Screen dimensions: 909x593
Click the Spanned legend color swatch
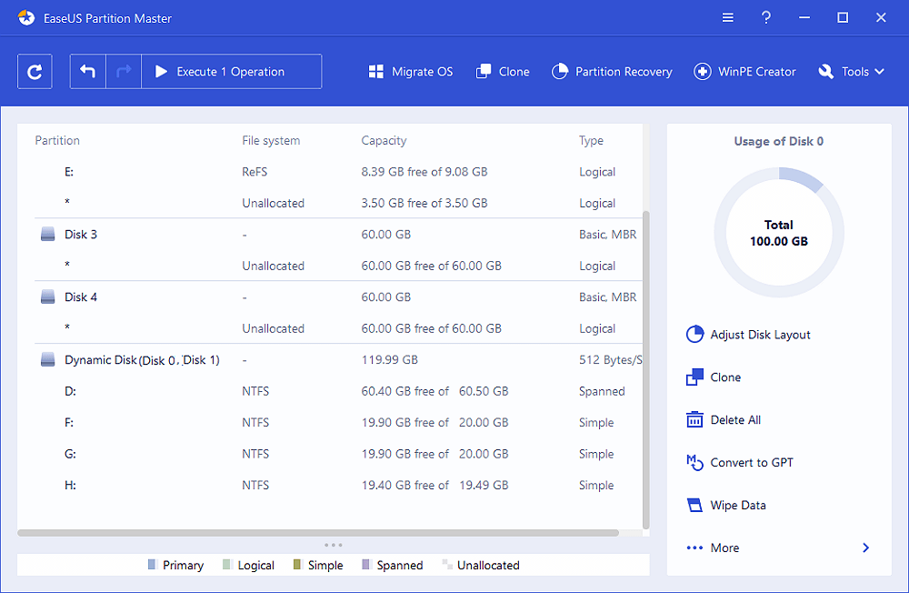point(366,566)
